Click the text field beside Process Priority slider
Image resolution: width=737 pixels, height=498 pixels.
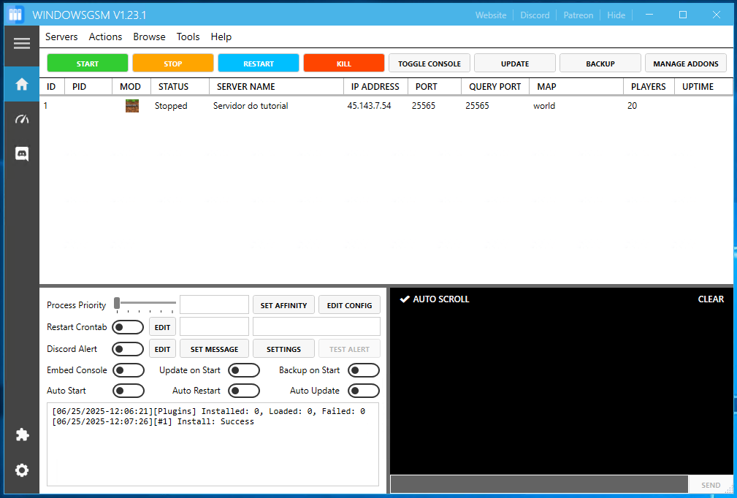[214, 305]
